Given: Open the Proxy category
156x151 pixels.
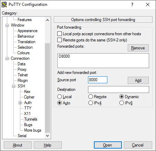Looking at the screenshot, I should tap(22, 69).
